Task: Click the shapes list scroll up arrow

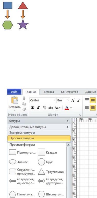Action: click(x=68, y=145)
